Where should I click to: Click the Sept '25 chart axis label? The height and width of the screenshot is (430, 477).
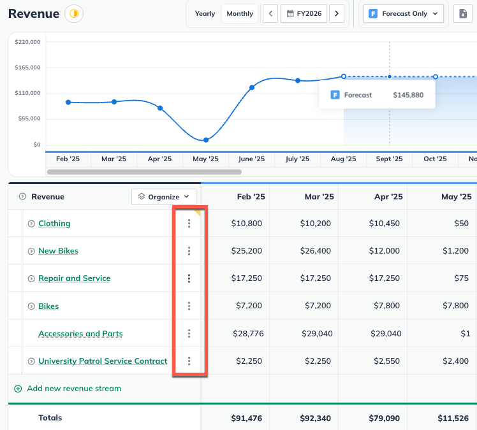click(389, 159)
